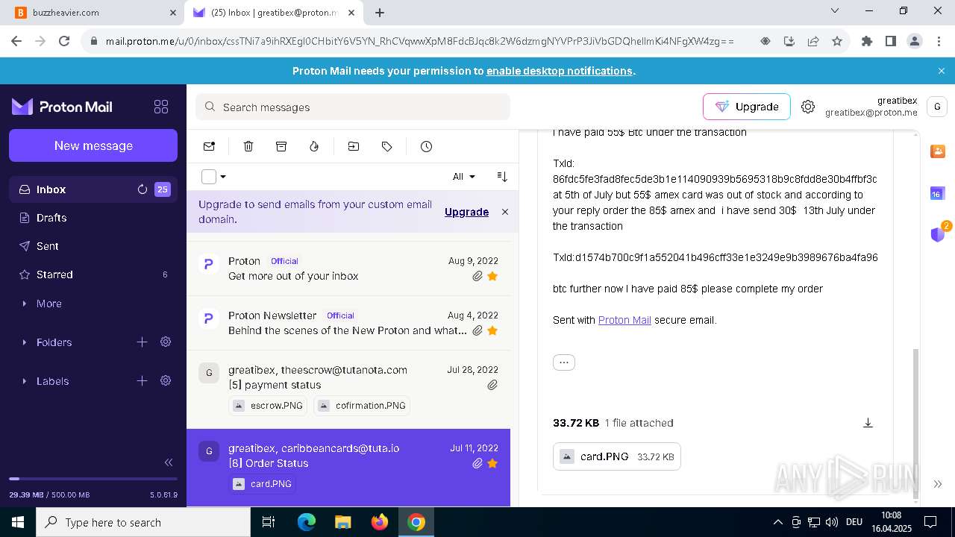Image resolution: width=955 pixels, height=537 pixels.
Task: Open card.PNG attachment in message view
Action: (616, 456)
